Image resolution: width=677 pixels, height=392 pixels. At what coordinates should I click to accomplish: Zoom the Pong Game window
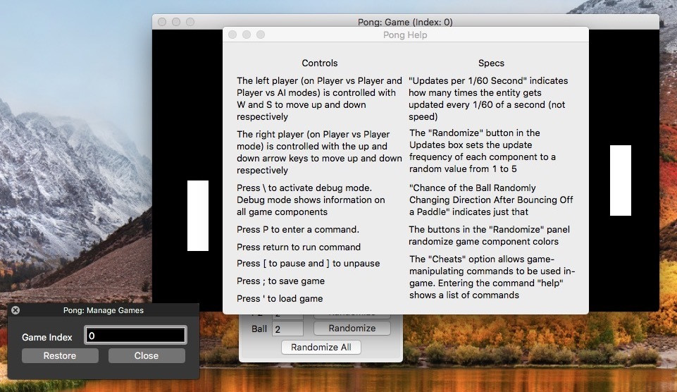click(x=190, y=22)
